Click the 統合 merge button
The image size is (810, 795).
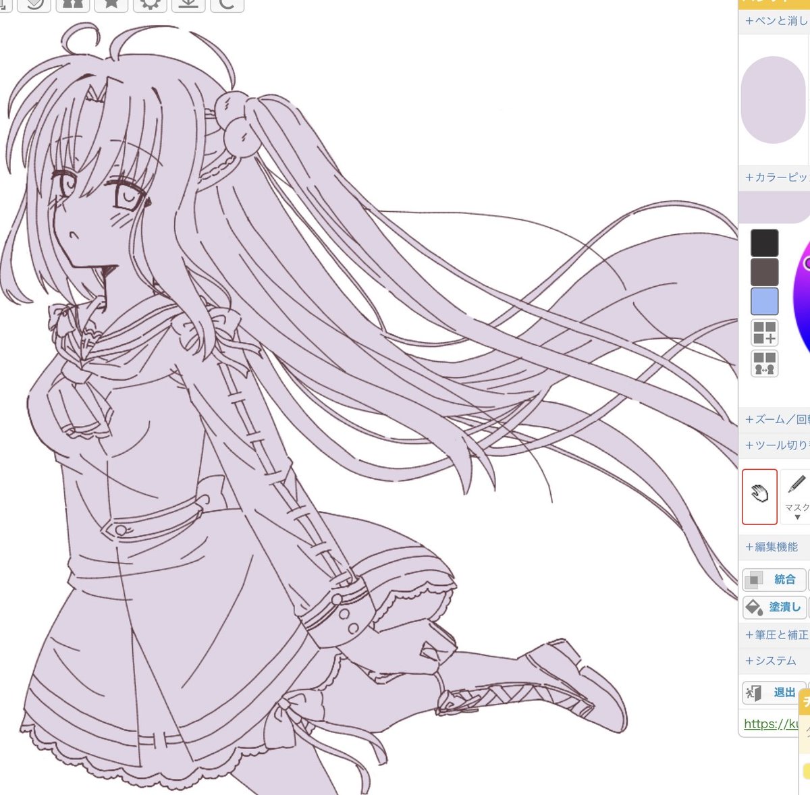tap(774, 580)
